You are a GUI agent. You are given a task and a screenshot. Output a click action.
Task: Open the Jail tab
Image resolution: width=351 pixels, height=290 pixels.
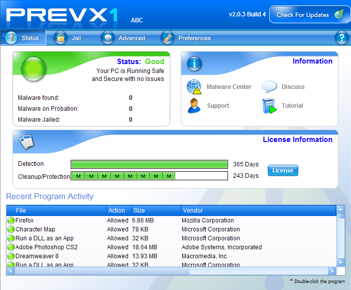pos(68,38)
